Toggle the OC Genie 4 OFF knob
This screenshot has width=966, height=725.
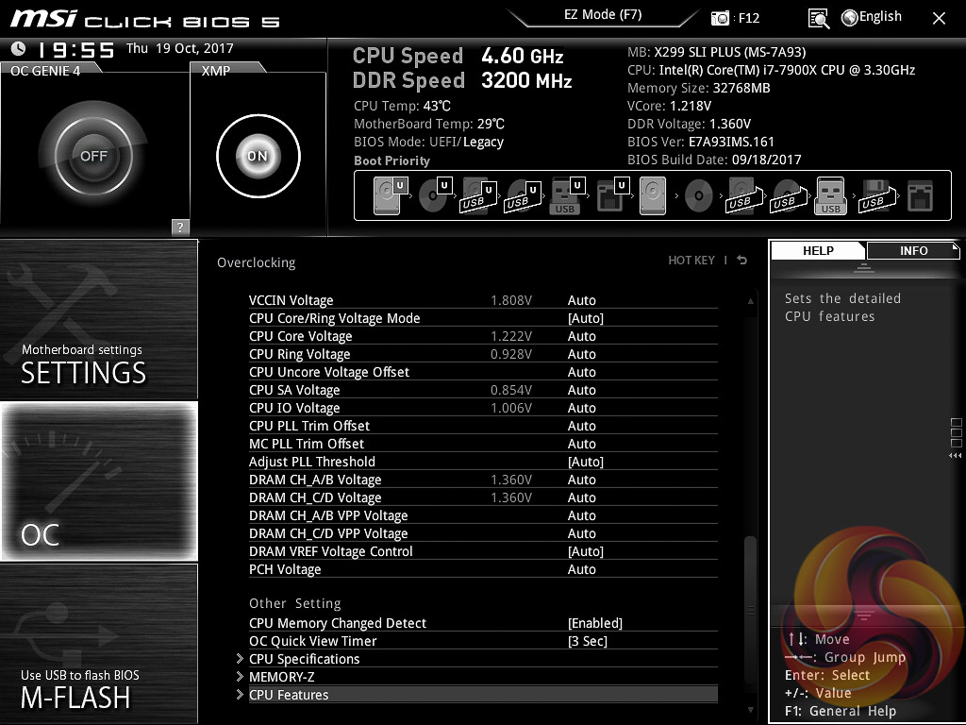click(x=93, y=156)
